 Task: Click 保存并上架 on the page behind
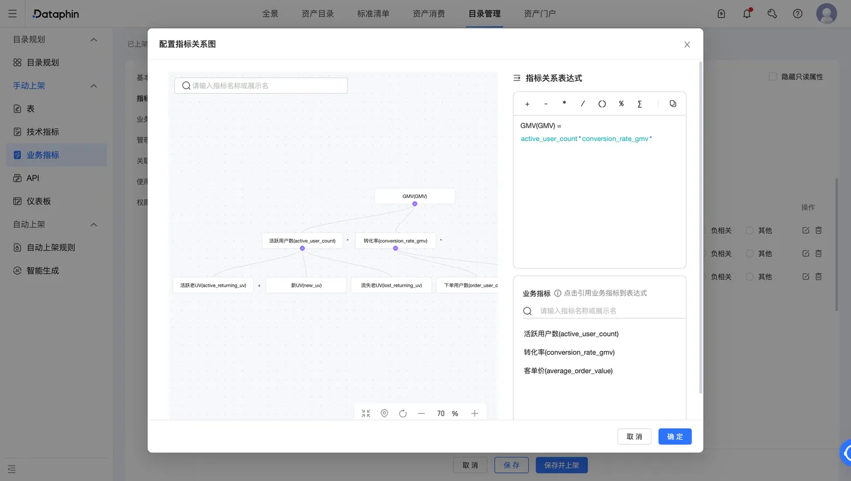[x=562, y=465]
